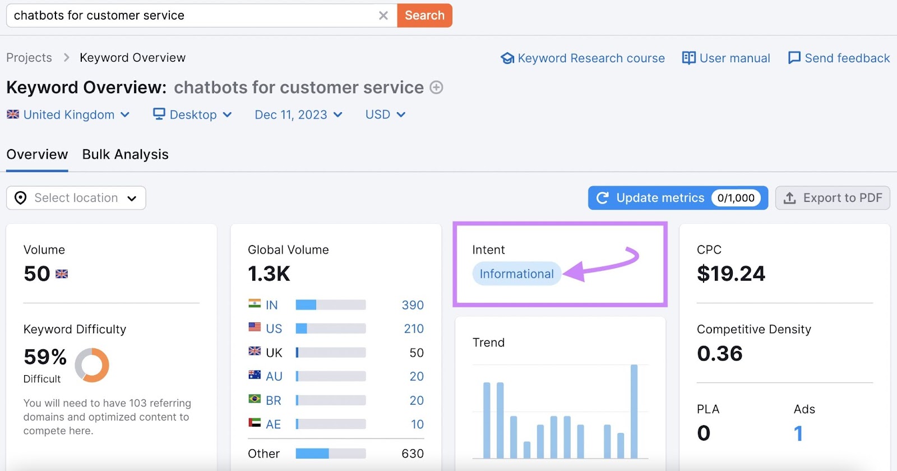Open the Select location dropdown
The height and width of the screenshot is (471, 897).
pyautogui.click(x=76, y=198)
